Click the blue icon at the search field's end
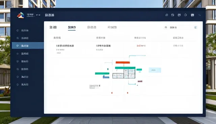Image resolution: width=216 pixels, height=124 pixels. [x=195, y=27]
